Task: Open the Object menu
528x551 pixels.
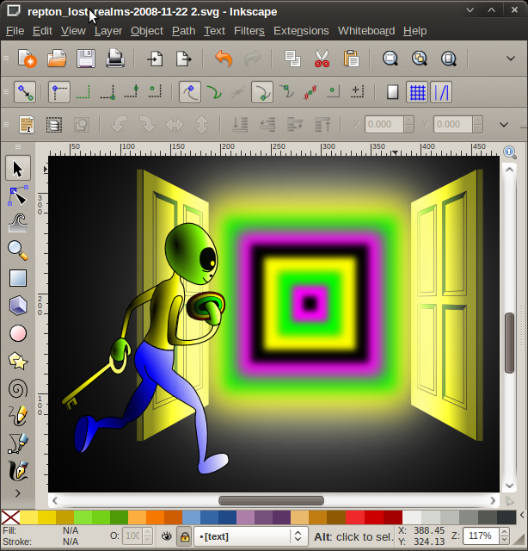Action: point(147,31)
